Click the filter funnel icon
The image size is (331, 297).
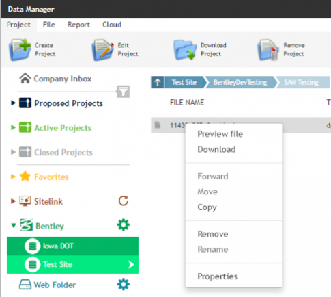[124, 92]
